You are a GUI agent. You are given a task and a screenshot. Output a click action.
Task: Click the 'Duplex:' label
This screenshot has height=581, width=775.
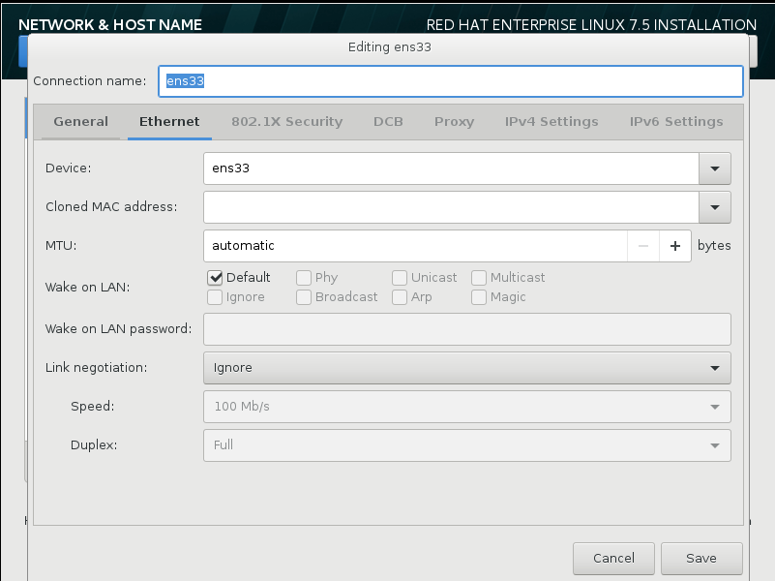[94, 445]
